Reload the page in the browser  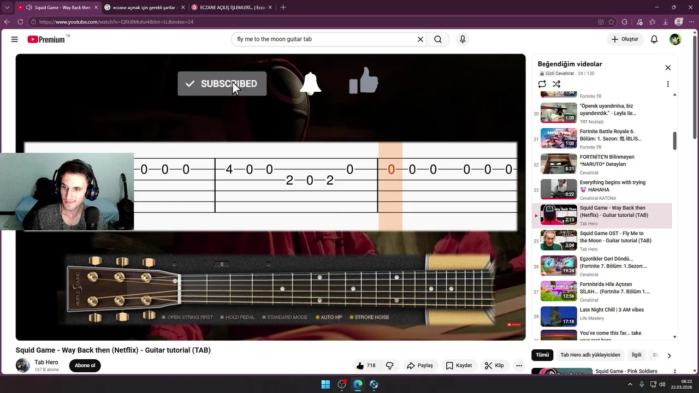point(20,22)
